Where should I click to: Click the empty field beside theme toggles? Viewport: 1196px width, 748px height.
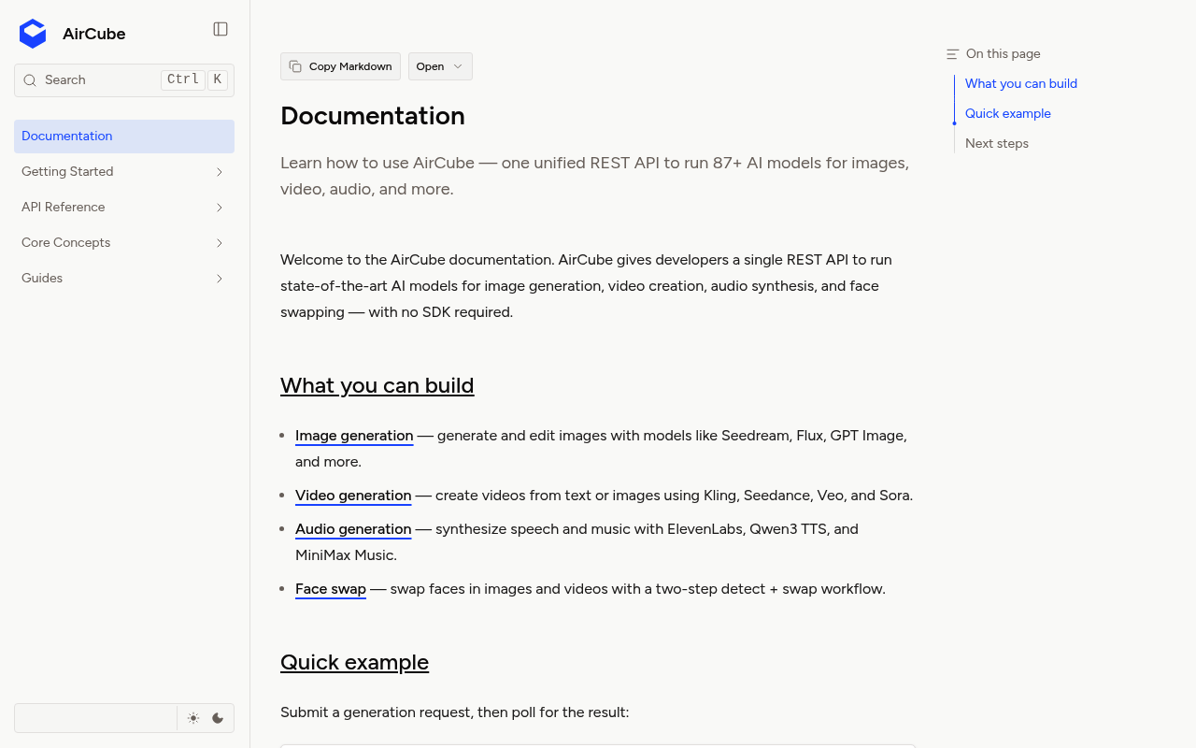pos(95,718)
